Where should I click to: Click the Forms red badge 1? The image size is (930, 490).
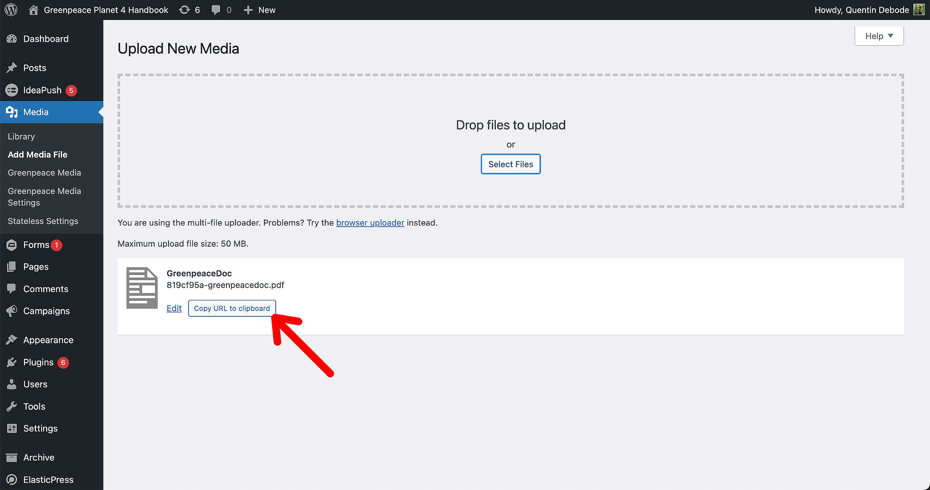click(x=56, y=245)
